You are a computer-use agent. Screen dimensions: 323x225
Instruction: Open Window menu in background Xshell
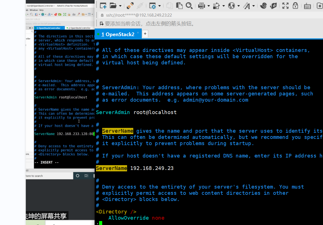click(x=34, y=10)
